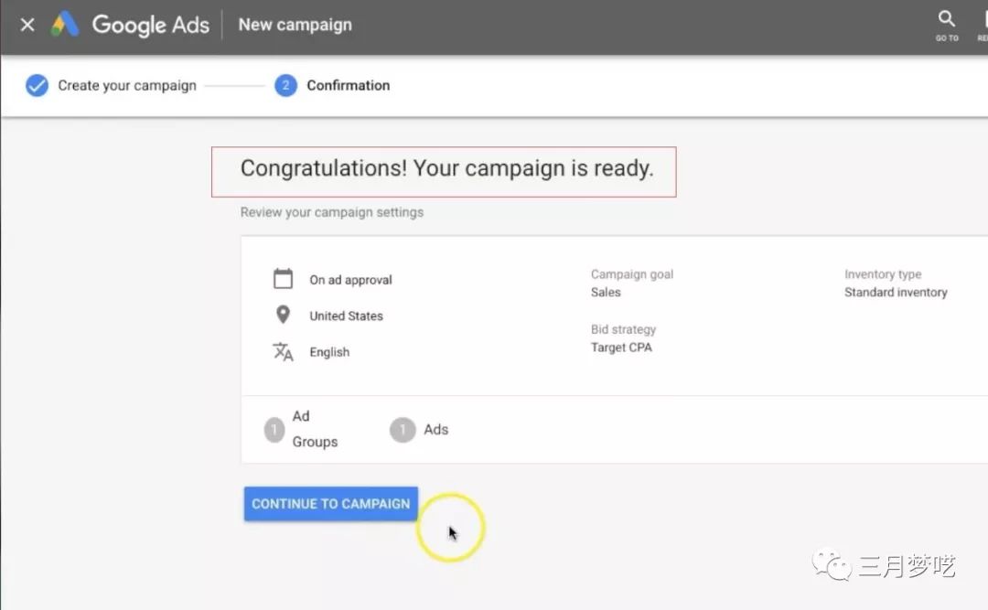
Task: Click the Standard inventory type value
Action: [896, 293]
